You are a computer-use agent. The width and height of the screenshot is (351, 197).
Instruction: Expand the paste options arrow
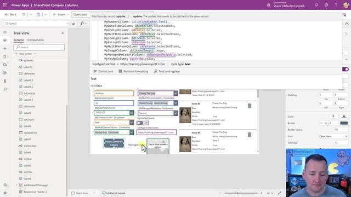point(46,15)
